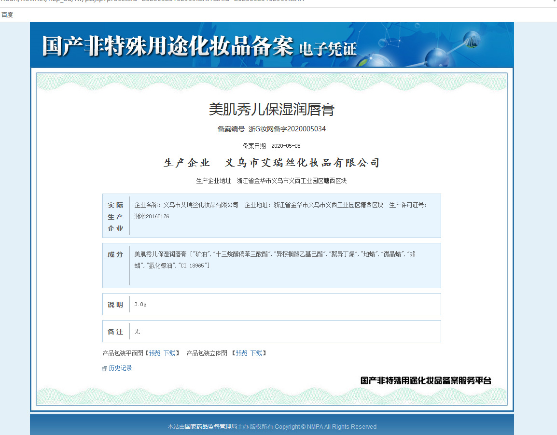Click the 成分 row label
557x435 pixels.
click(115, 254)
